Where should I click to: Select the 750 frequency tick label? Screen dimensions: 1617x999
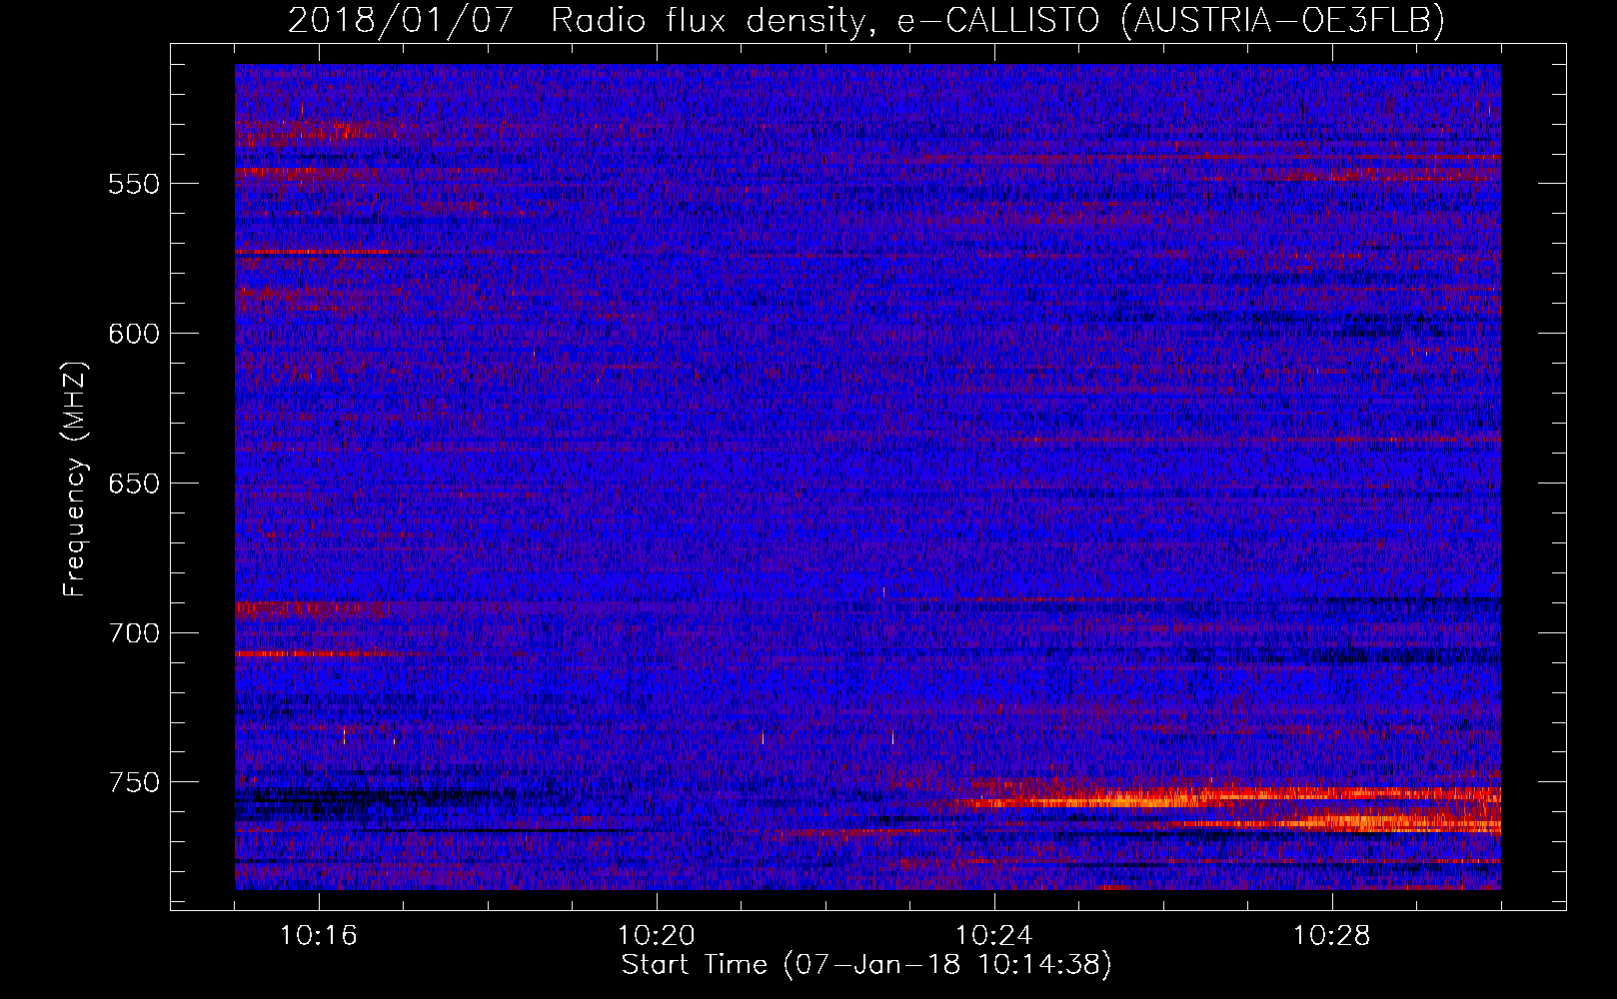click(134, 782)
